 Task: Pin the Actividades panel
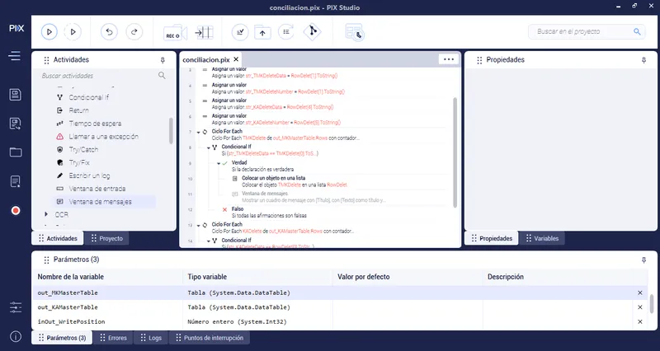coord(163,60)
